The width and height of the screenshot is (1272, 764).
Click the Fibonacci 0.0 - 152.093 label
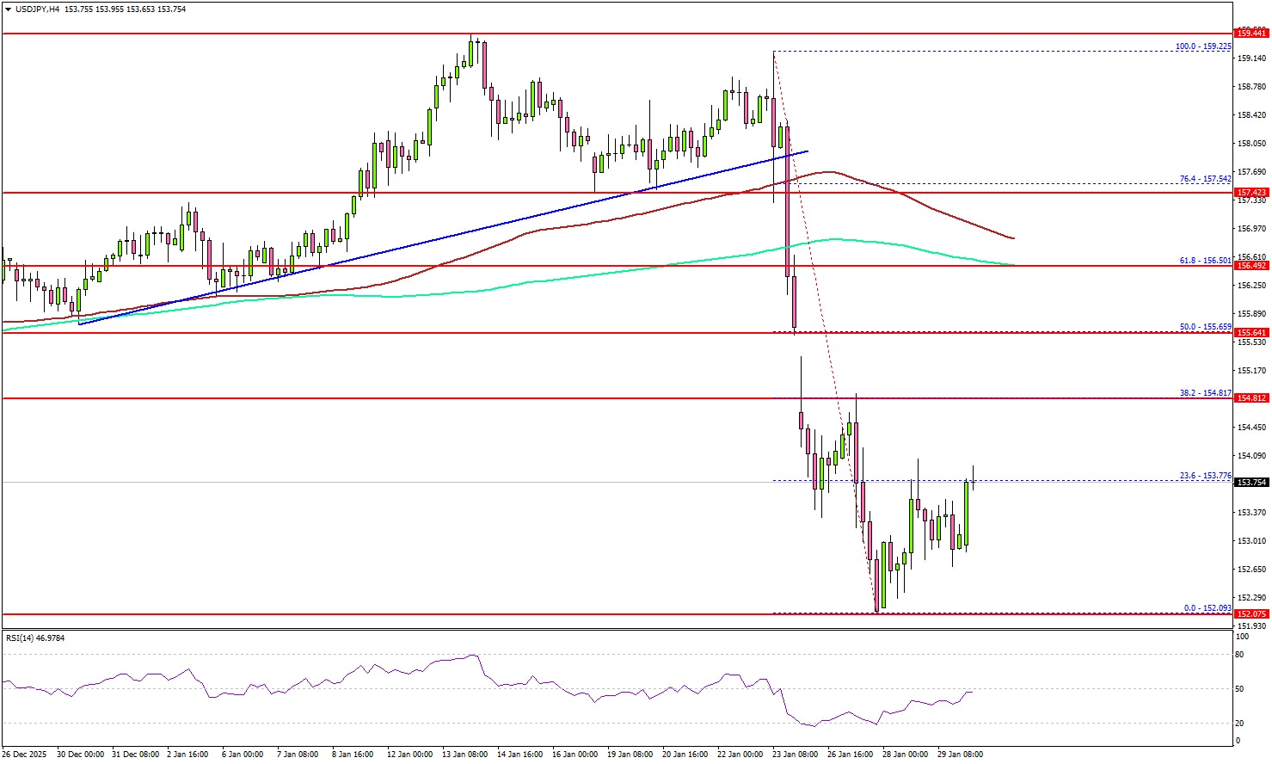1207,608
